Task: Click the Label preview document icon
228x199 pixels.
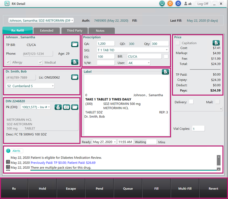Action: 165,72
